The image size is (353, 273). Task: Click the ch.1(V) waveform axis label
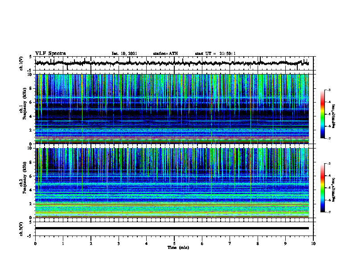[x=21, y=63]
